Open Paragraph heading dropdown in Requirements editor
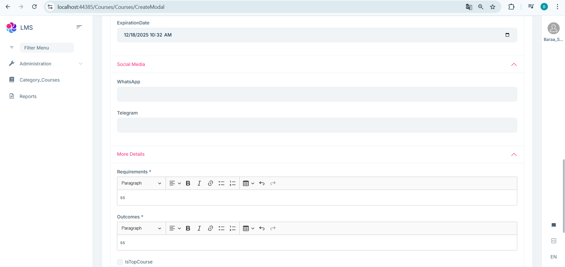This screenshot has height=267, width=565. click(x=141, y=183)
